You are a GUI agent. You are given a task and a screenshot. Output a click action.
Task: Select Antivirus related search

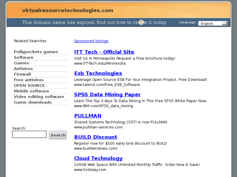[23, 69]
